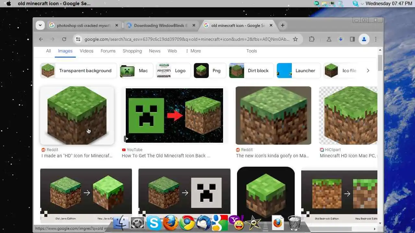Open the Apple menu
Image resolution: width=415 pixels, height=233 pixels.
pos(9,4)
